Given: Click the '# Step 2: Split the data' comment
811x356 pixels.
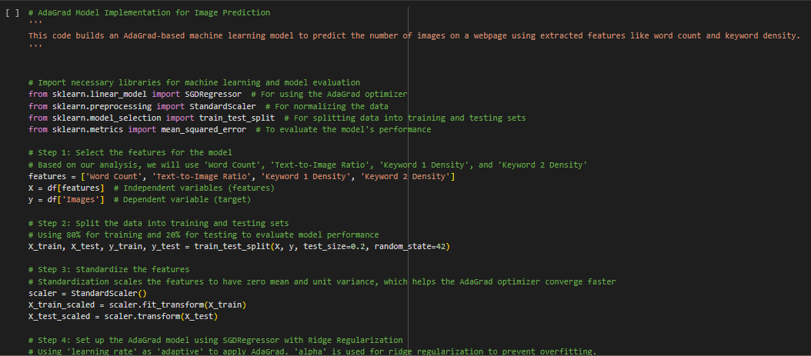Looking at the screenshot, I should (x=159, y=223).
